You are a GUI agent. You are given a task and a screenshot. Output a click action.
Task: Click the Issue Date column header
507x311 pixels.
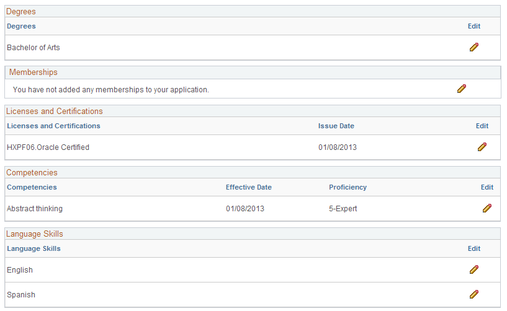pyautogui.click(x=336, y=126)
